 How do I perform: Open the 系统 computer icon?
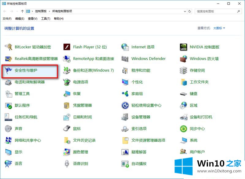(x=183, y=140)
